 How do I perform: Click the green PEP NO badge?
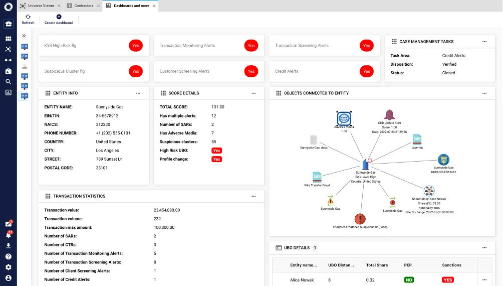coord(409,280)
